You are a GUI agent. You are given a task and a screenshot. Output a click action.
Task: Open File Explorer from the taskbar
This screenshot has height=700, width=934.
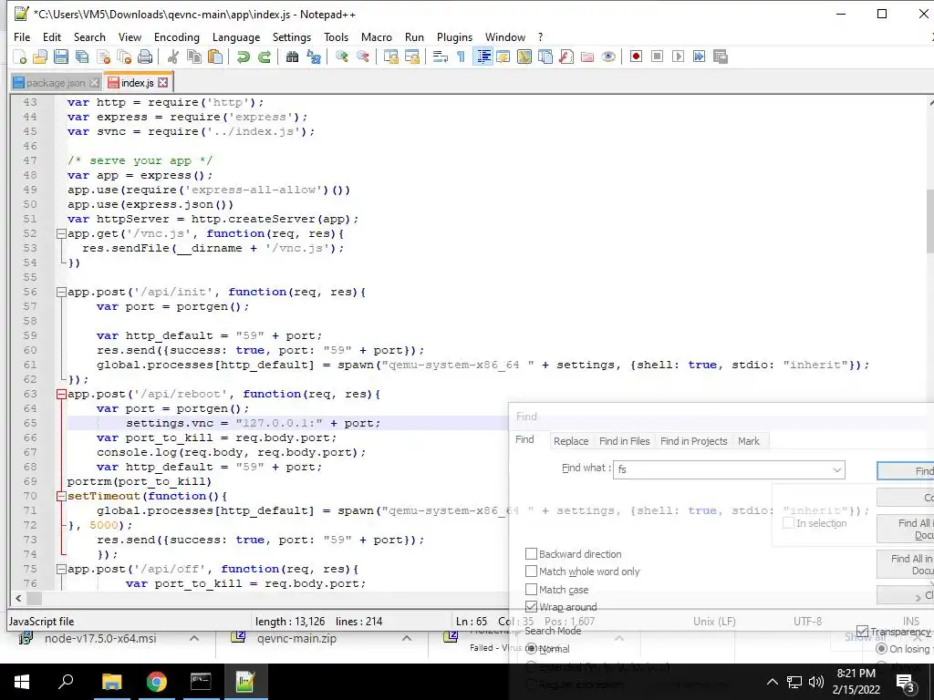click(x=111, y=682)
